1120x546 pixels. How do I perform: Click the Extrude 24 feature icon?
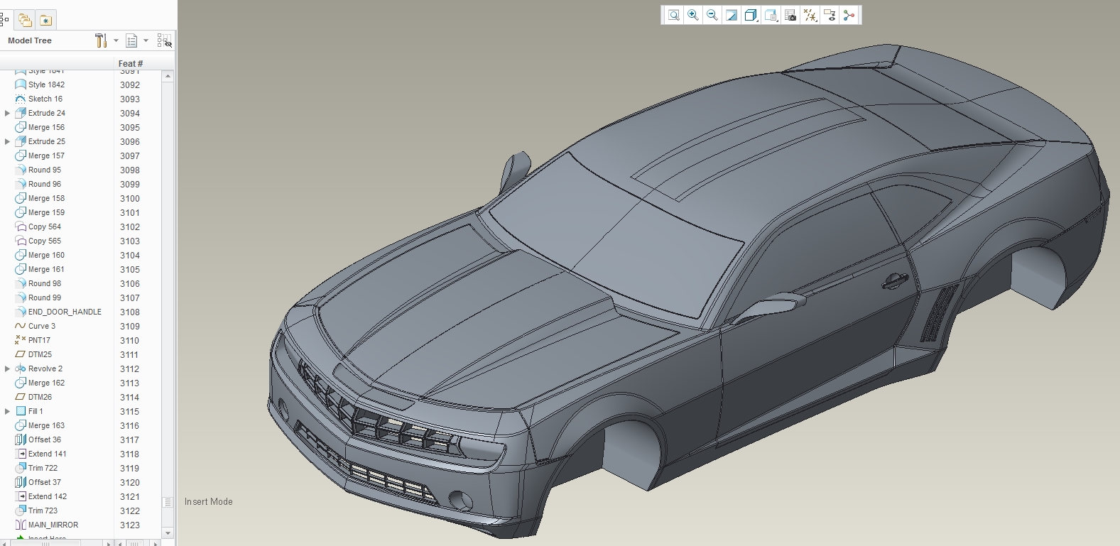(x=21, y=113)
